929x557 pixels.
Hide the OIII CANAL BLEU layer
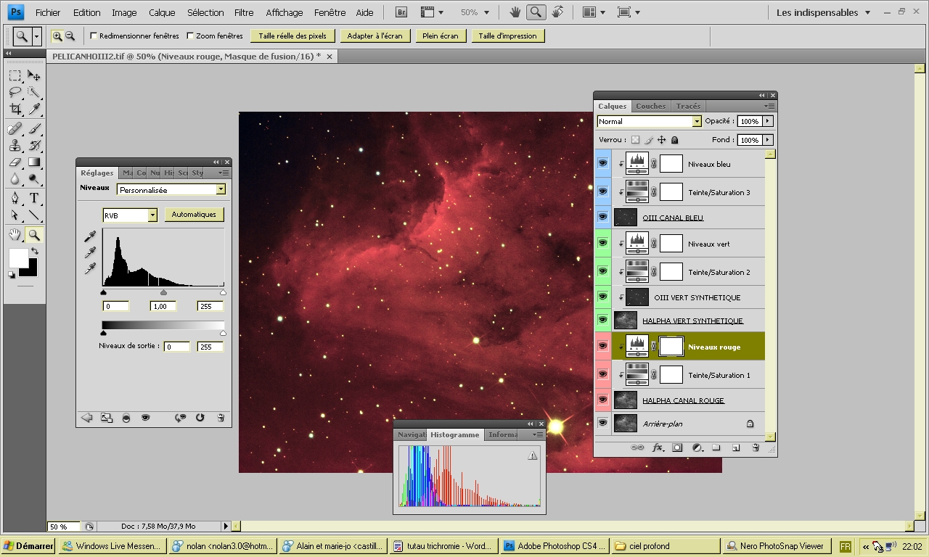pos(602,217)
